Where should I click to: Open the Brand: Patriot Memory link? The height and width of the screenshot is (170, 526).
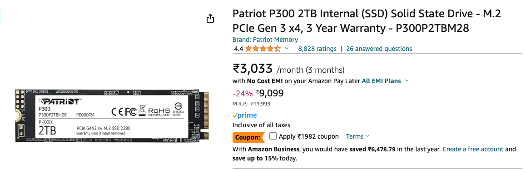[265, 40]
